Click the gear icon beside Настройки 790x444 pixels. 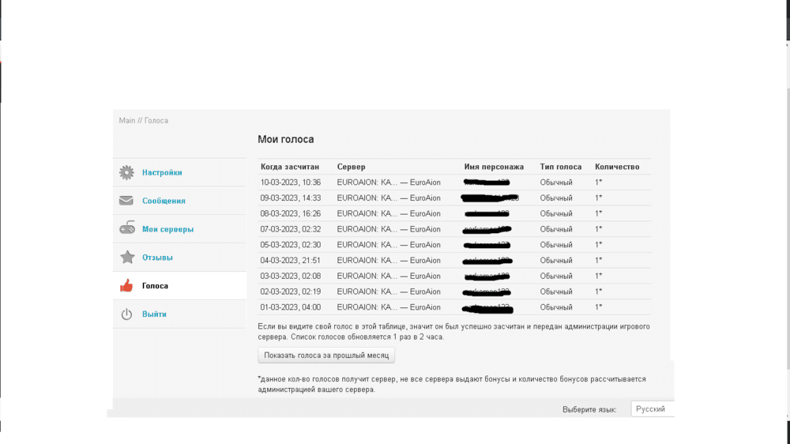click(x=126, y=172)
